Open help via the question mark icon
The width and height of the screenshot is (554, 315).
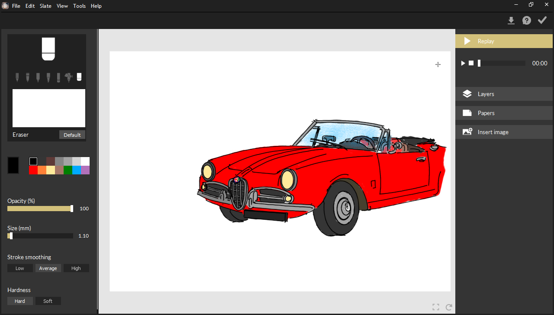tap(526, 20)
